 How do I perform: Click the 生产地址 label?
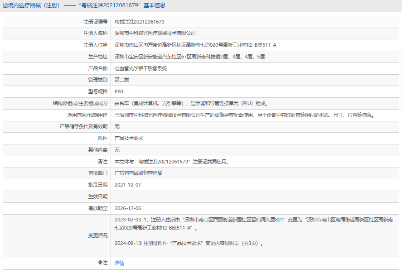[x=98, y=57]
